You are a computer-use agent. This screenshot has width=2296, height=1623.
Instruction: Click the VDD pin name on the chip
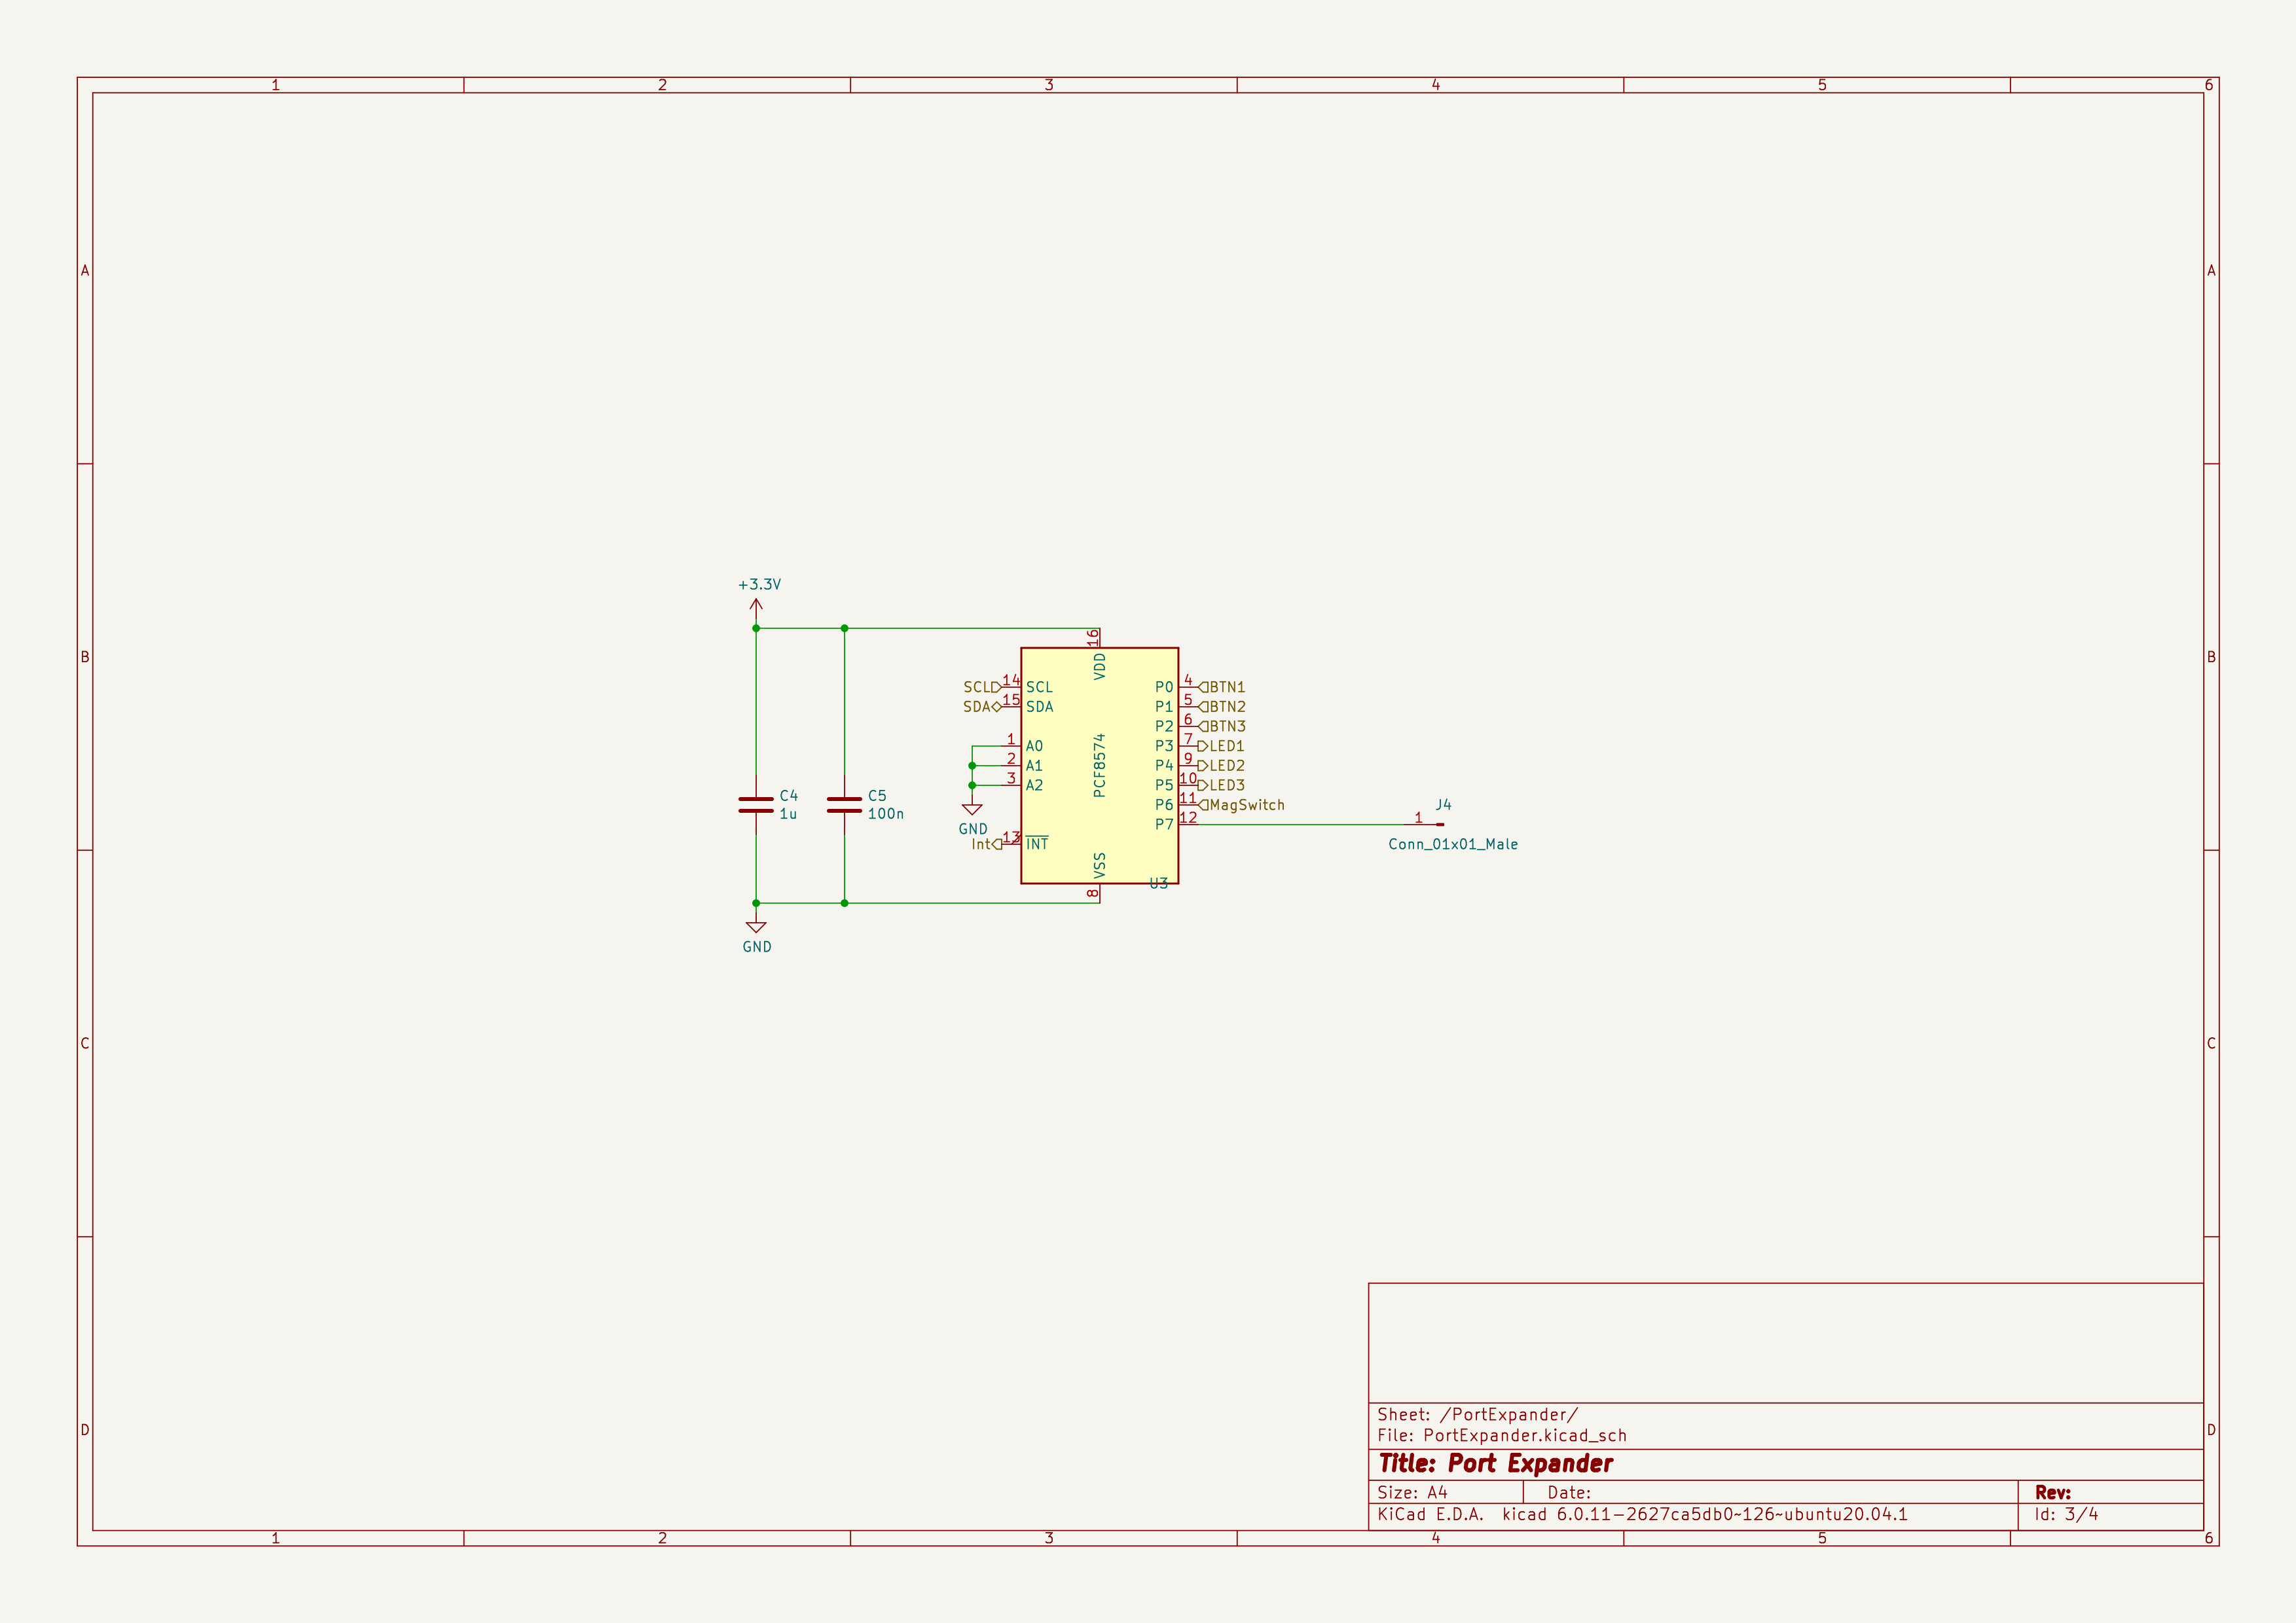point(1100,667)
